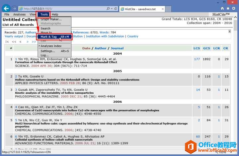The height and width of the screenshot is (156, 239).
Task: Open the browser home icon
Action: [222, 9]
